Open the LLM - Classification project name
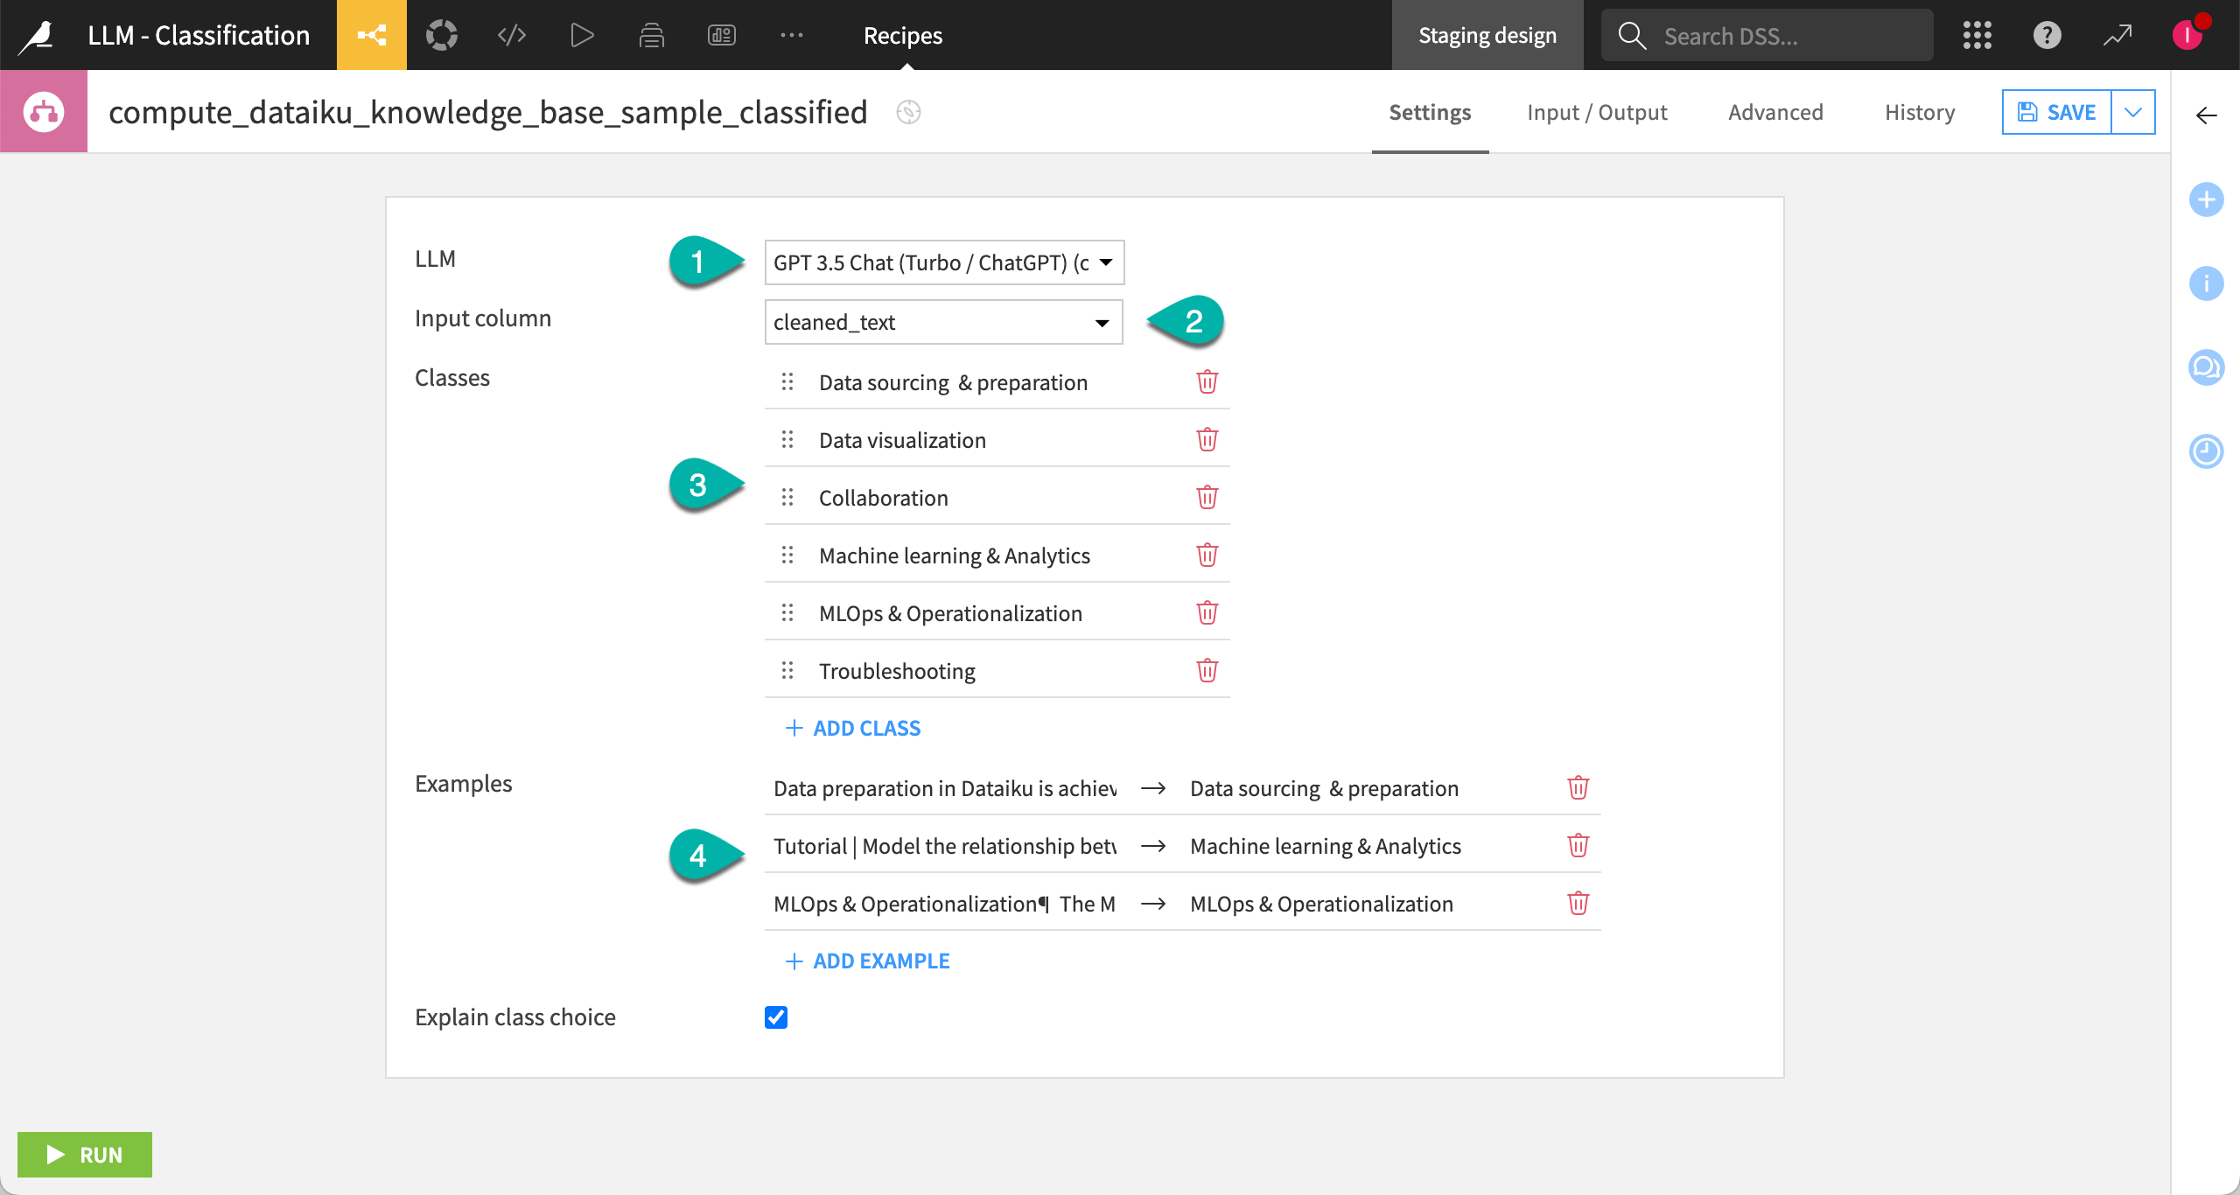2240x1195 pixels. point(199,35)
